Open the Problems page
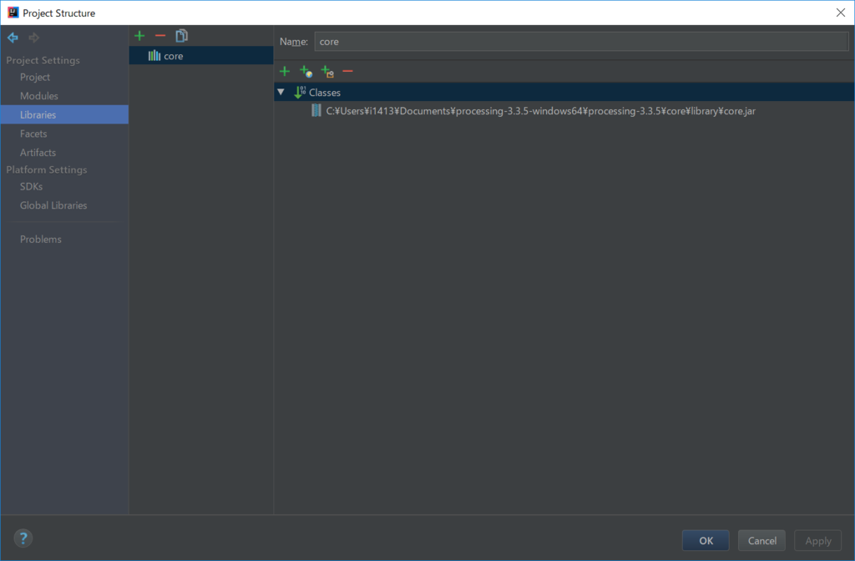 (40, 240)
